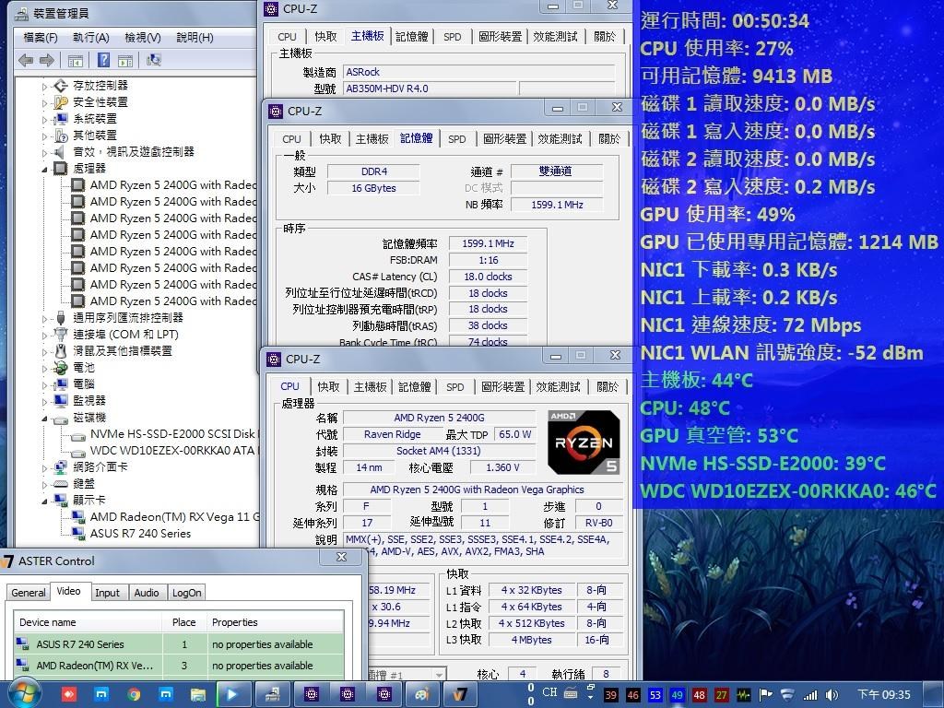Open the 檔案(F) file menu
The image size is (944, 708).
click(41, 37)
